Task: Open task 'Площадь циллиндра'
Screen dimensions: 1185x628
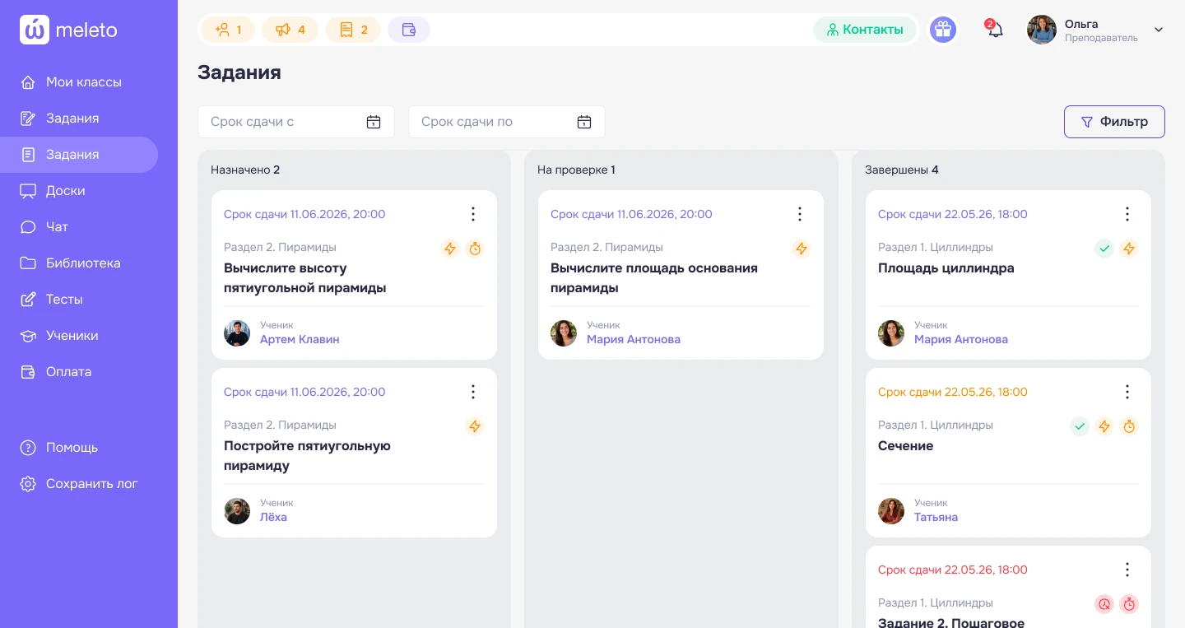Action: (946, 268)
